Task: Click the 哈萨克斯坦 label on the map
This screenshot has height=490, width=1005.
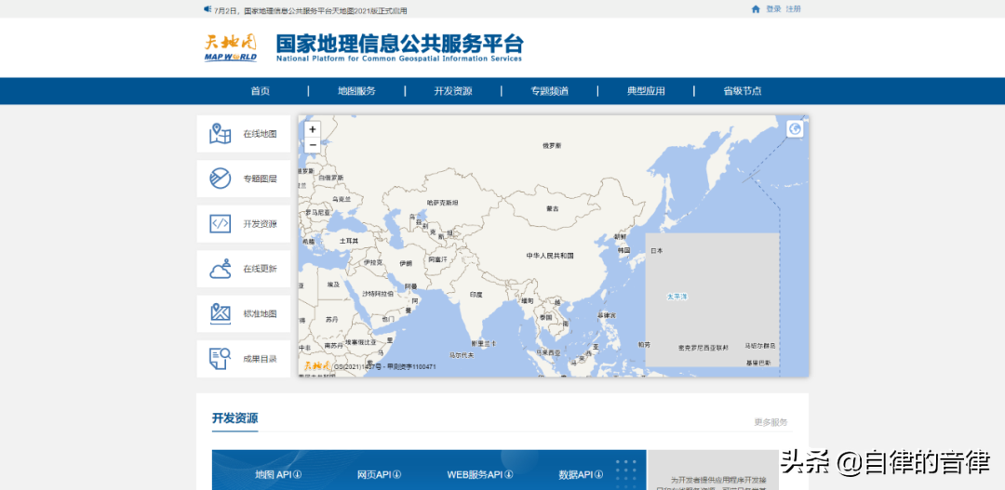Action: point(443,203)
